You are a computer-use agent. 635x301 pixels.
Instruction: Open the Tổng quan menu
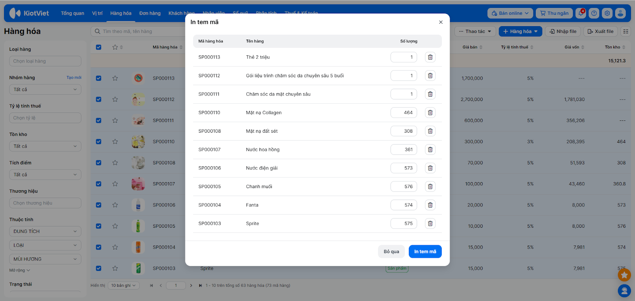pyautogui.click(x=73, y=13)
